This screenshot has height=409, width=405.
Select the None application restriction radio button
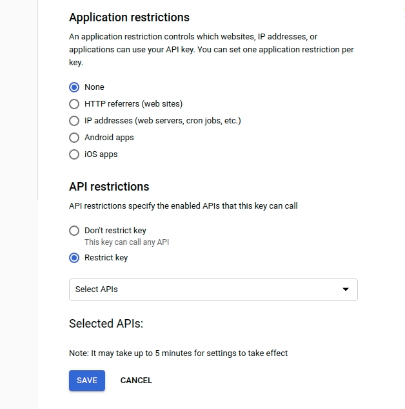click(74, 87)
